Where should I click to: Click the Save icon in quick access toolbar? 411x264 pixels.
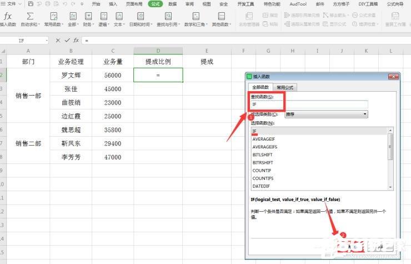[31, 4]
